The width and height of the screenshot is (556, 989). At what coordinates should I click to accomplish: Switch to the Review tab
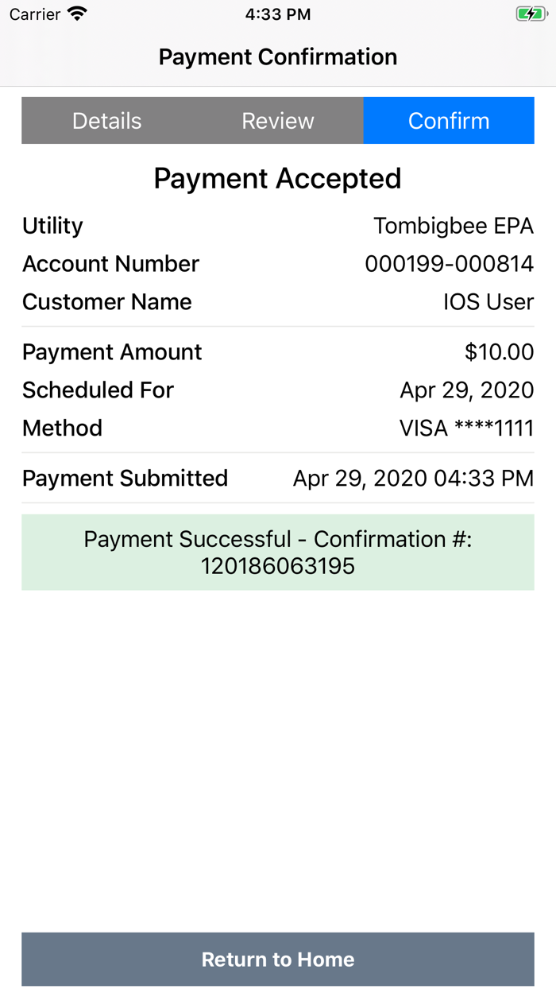click(278, 121)
